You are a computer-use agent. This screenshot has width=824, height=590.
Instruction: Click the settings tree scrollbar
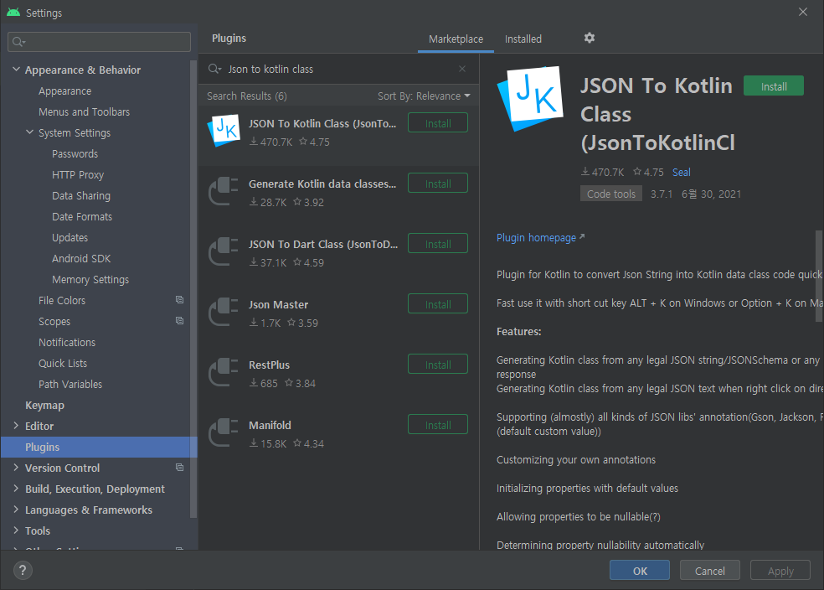(x=193, y=289)
